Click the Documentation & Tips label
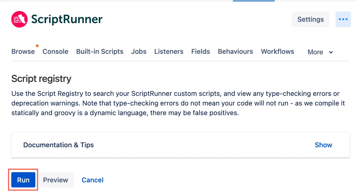 [x=58, y=145]
